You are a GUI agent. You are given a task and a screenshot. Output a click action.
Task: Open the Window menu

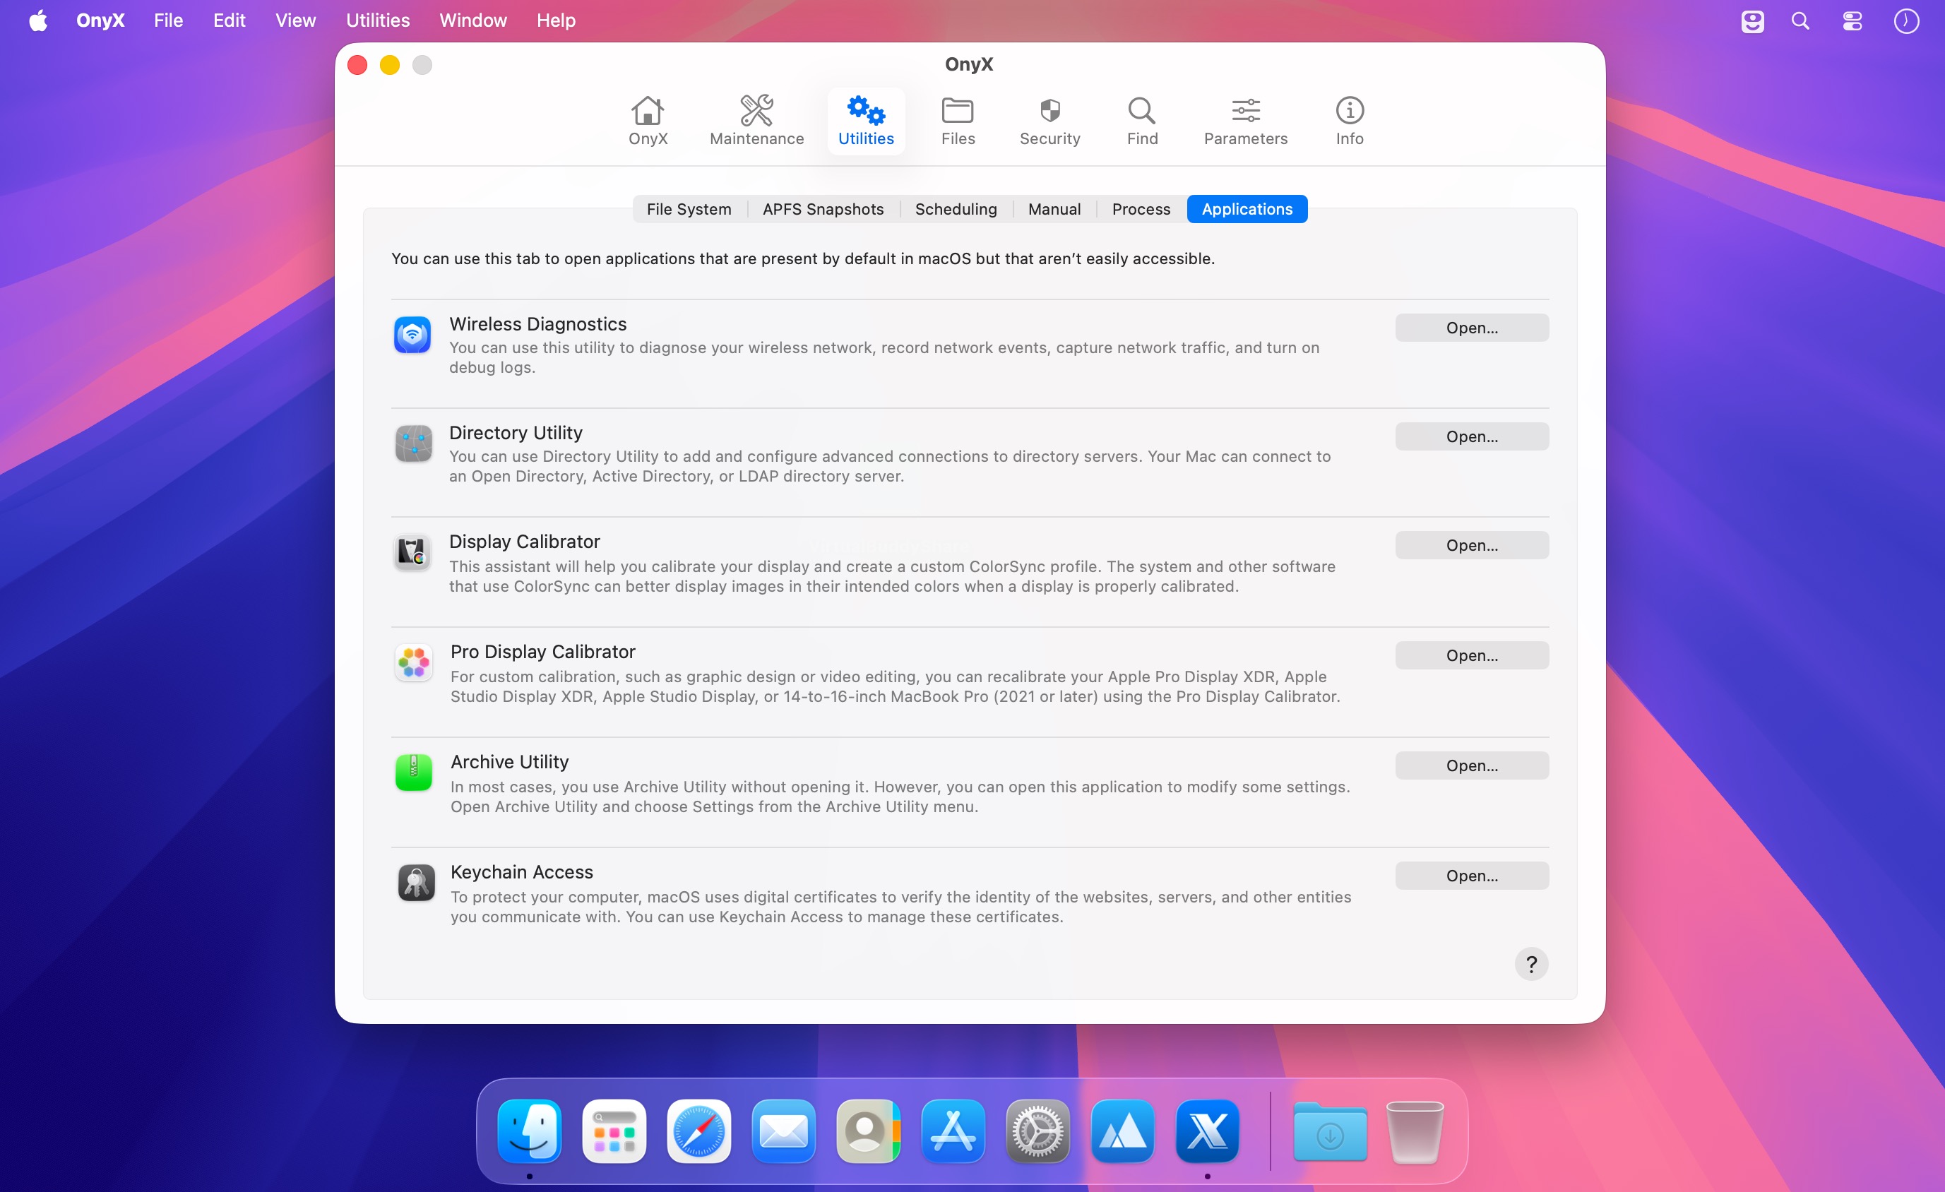tap(472, 20)
